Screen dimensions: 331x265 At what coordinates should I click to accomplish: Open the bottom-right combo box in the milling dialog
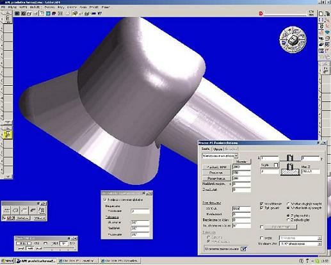tap(300, 244)
